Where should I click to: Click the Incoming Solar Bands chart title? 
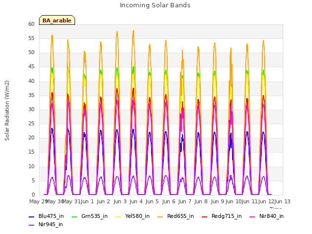tap(155, 5)
